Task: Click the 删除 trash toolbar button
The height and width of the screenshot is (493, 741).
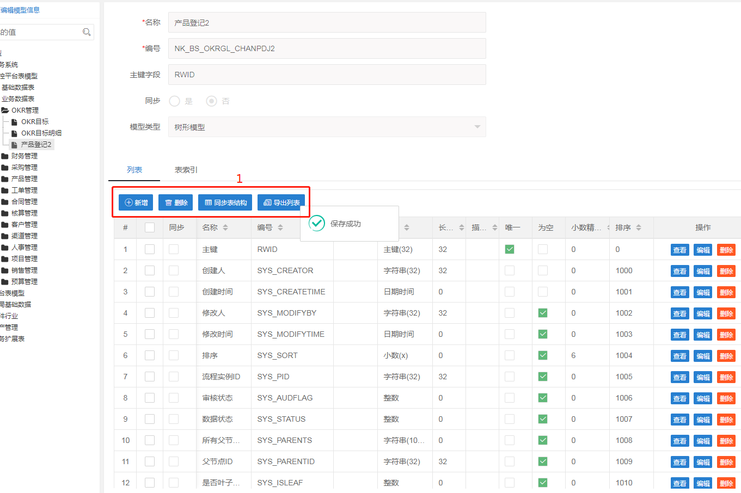Action: click(x=176, y=202)
